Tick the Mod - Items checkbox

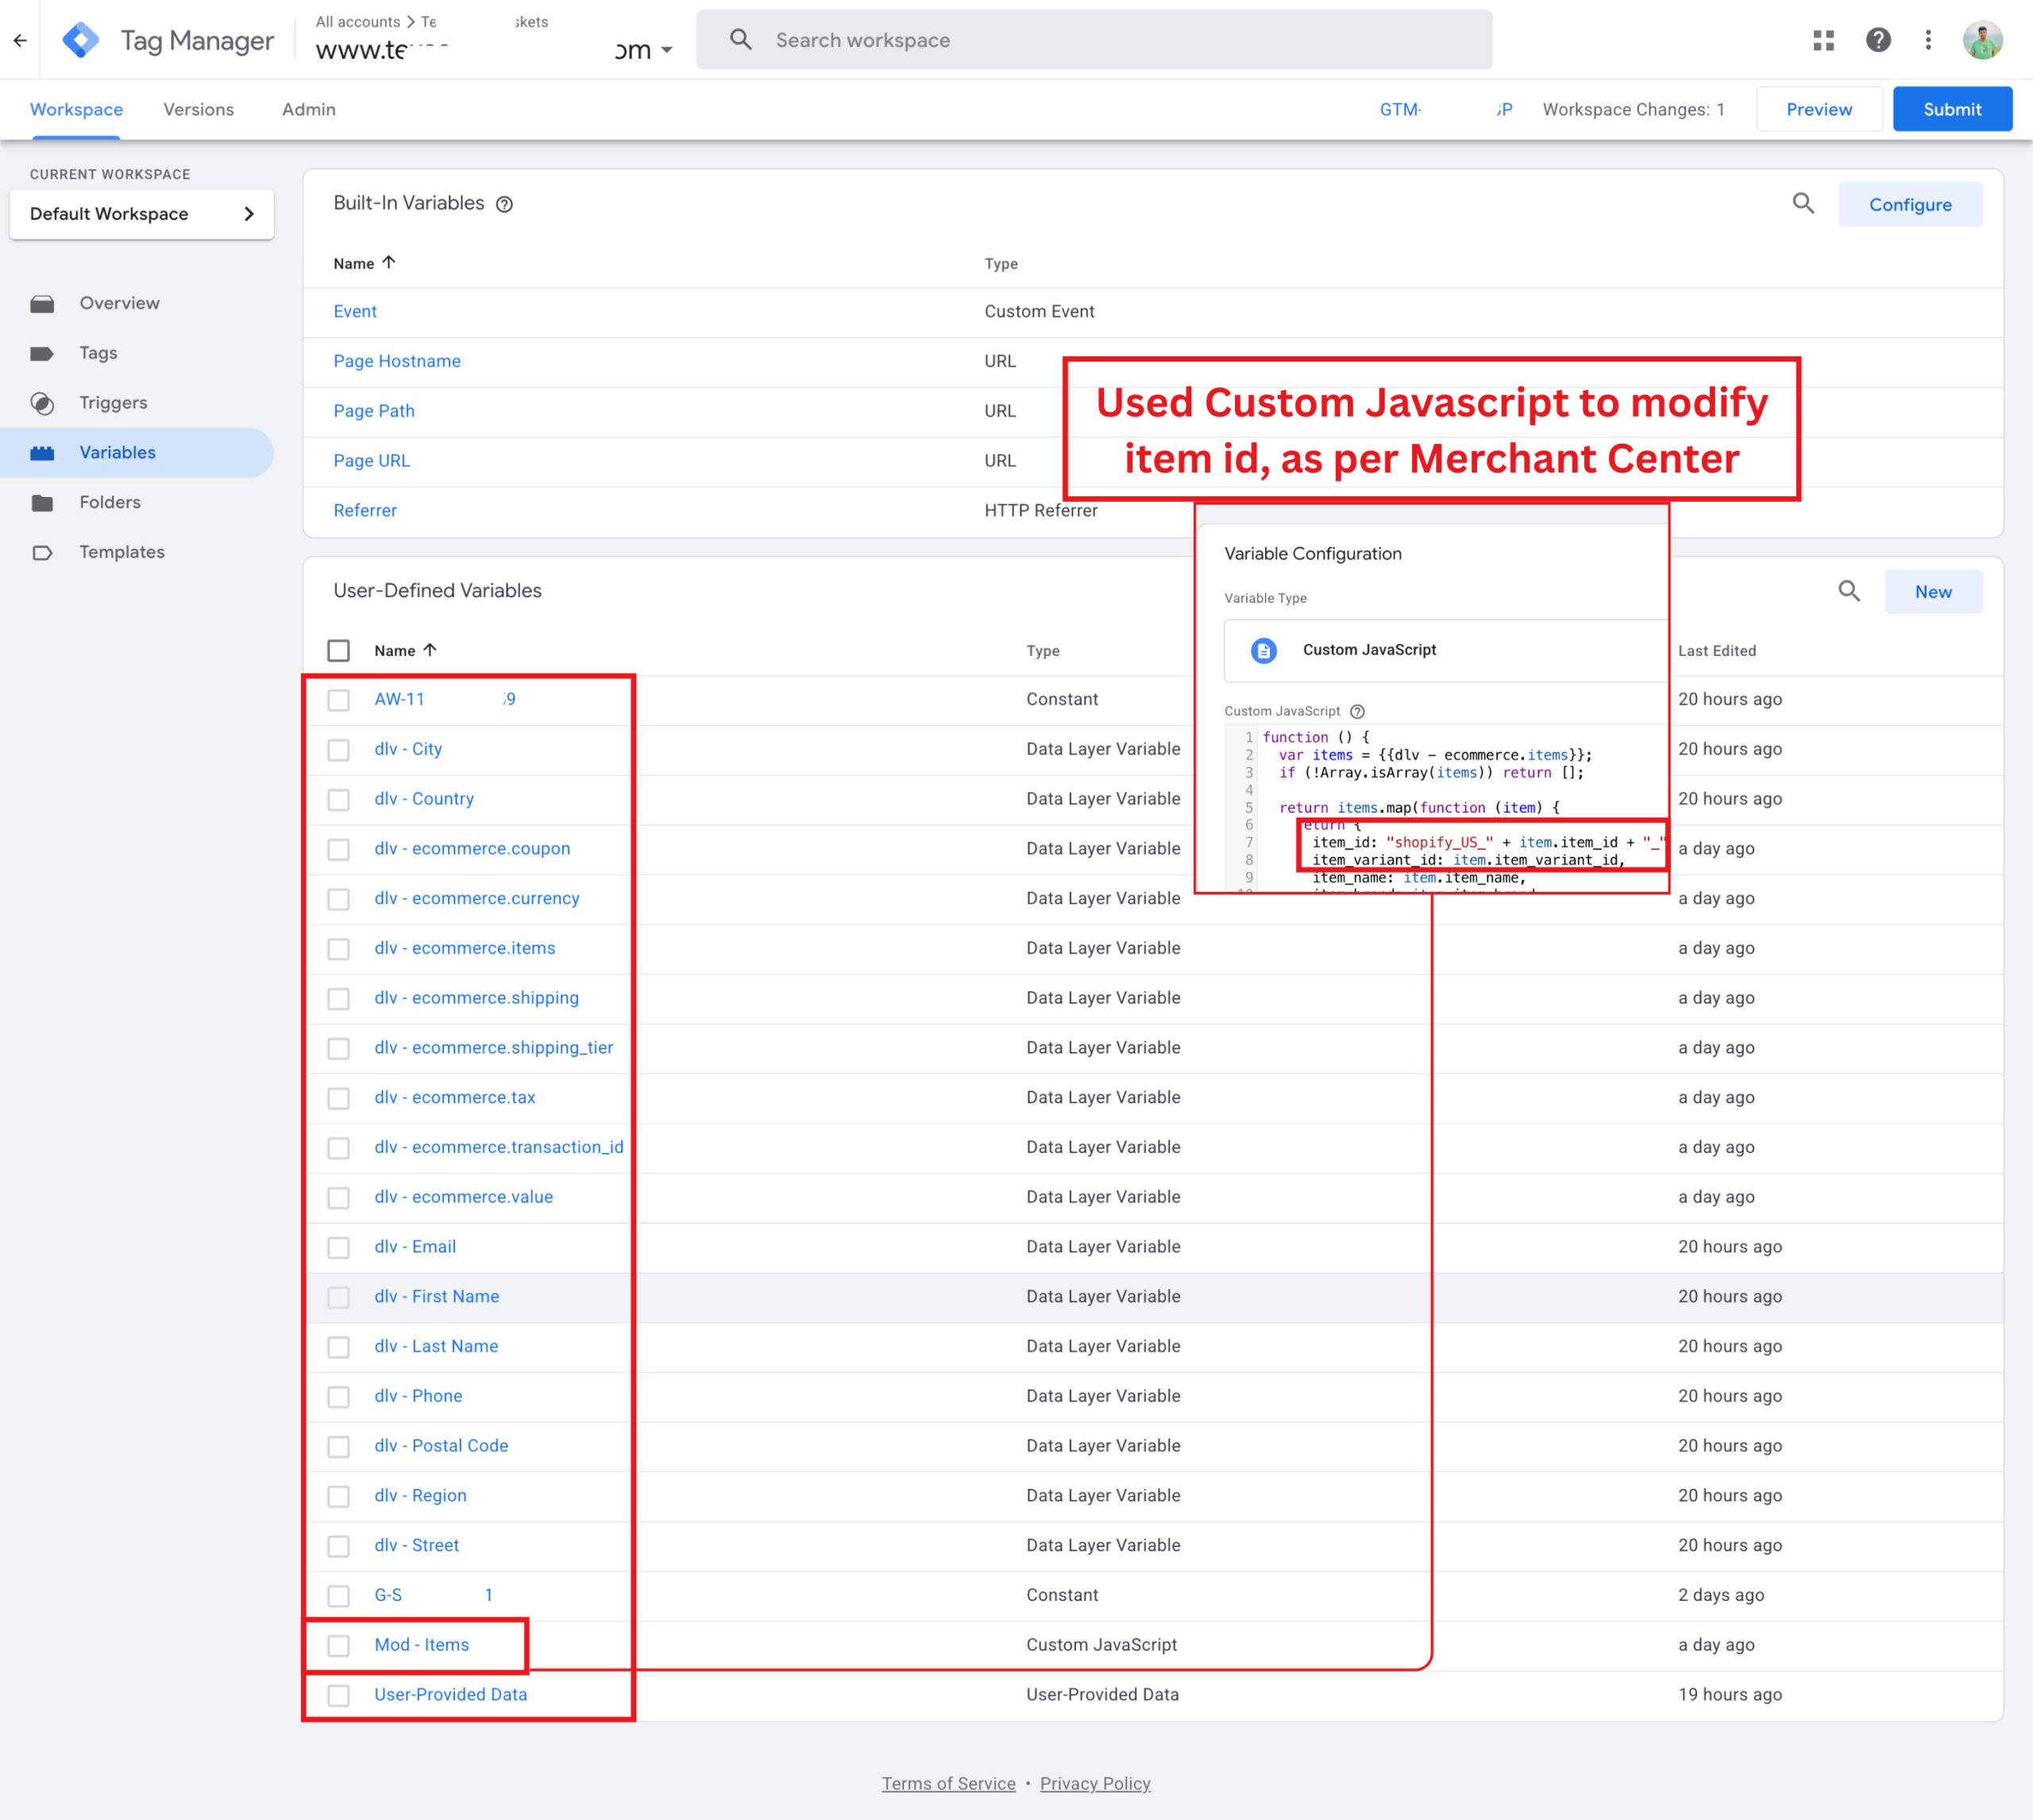[339, 1646]
